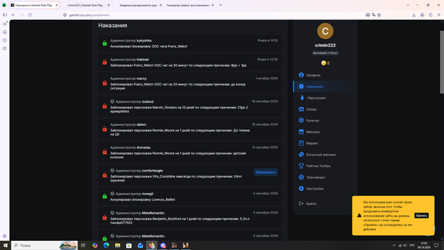
Task: Open a new browser tab
Action: (221, 5)
